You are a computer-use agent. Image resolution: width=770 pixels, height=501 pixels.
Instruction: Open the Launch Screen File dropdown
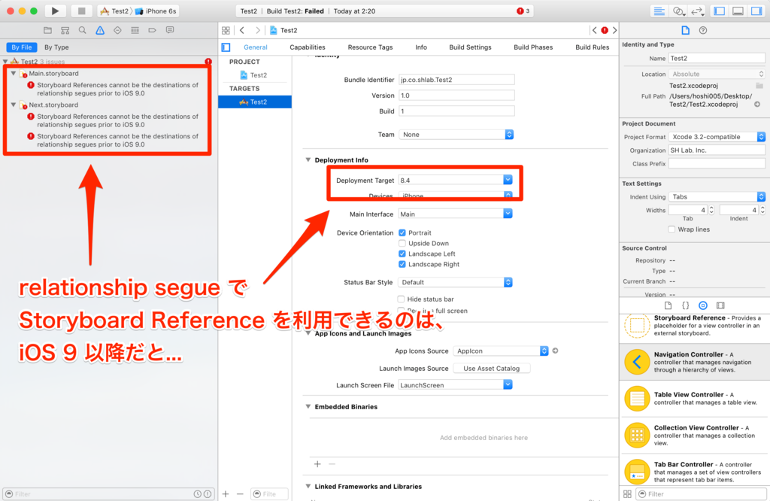(x=508, y=384)
